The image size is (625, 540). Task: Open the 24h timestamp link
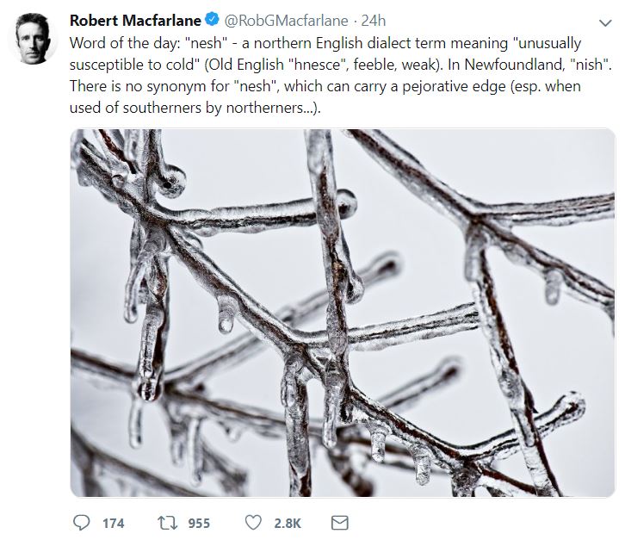[374, 20]
